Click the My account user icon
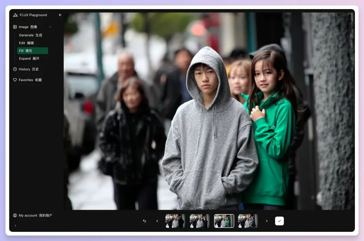 15,215
